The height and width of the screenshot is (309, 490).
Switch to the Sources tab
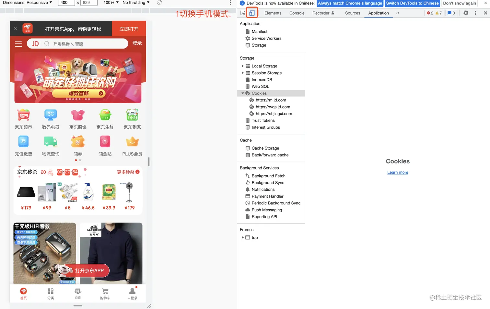(353, 13)
